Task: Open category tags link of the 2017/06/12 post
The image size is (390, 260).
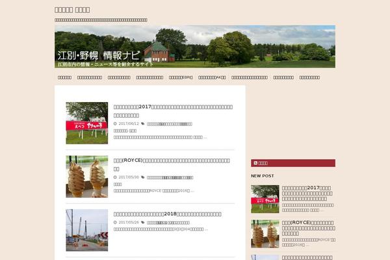Action: pos(170,124)
